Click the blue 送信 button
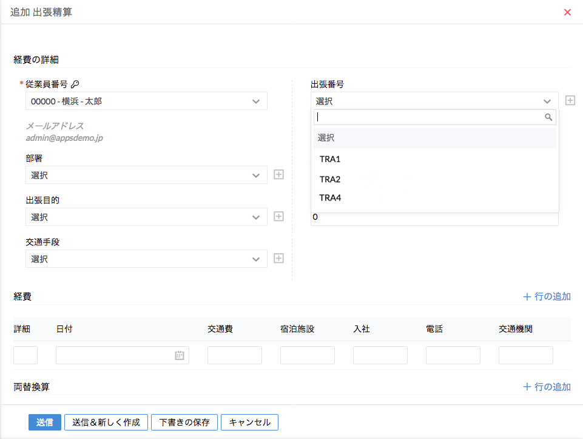583x439 pixels. pos(44,422)
